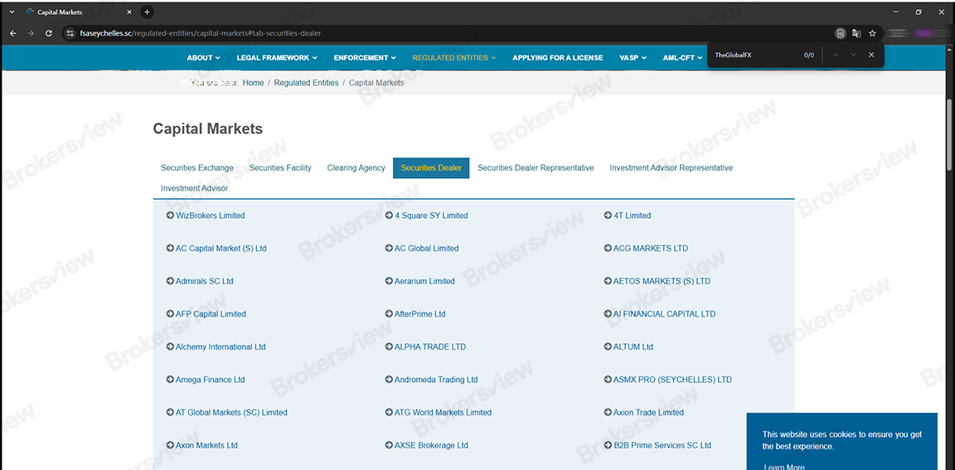Image resolution: width=955 pixels, height=470 pixels.
Task: Switch to the Securities Exchange tab
Action: (197, 167)
